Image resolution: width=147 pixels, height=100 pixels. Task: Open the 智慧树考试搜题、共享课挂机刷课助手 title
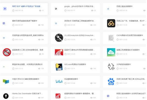tap(27, 65)
